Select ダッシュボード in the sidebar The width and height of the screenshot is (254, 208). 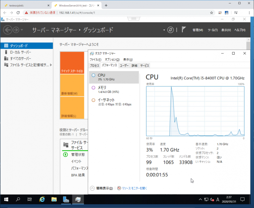(x=27, y=46)
